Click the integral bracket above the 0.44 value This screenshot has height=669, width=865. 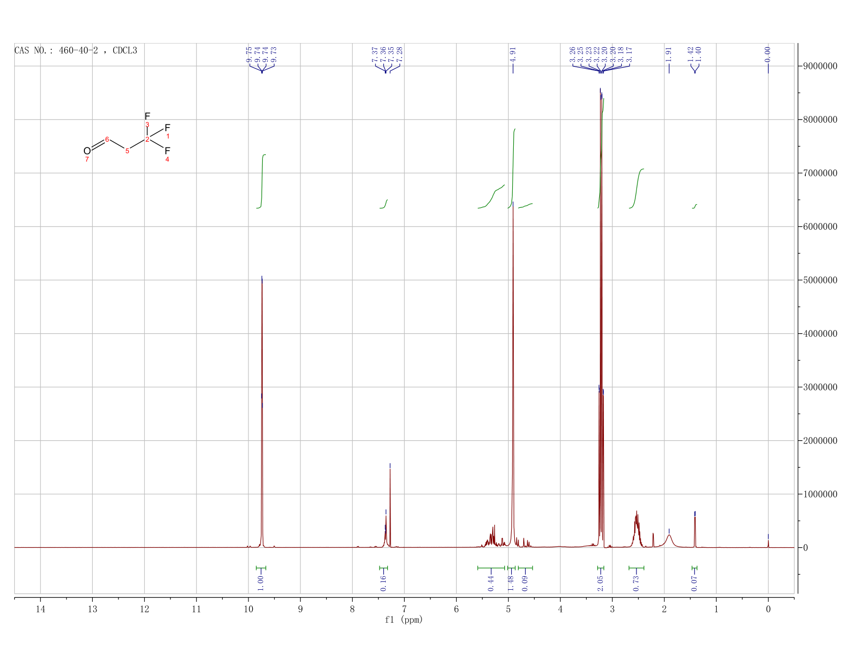[491, 568]
